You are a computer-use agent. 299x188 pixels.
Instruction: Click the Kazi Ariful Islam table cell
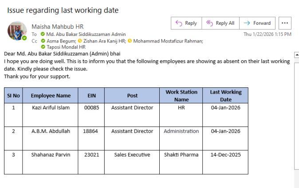pyautogui.click(x=51, y=108)
